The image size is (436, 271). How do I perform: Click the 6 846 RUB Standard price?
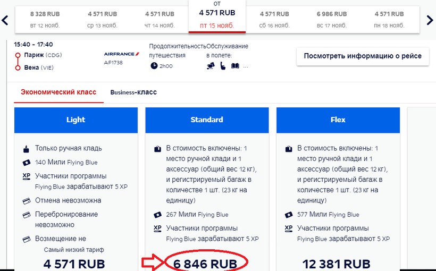207,264
